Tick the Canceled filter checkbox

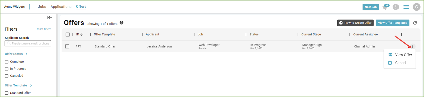(7, 76)
